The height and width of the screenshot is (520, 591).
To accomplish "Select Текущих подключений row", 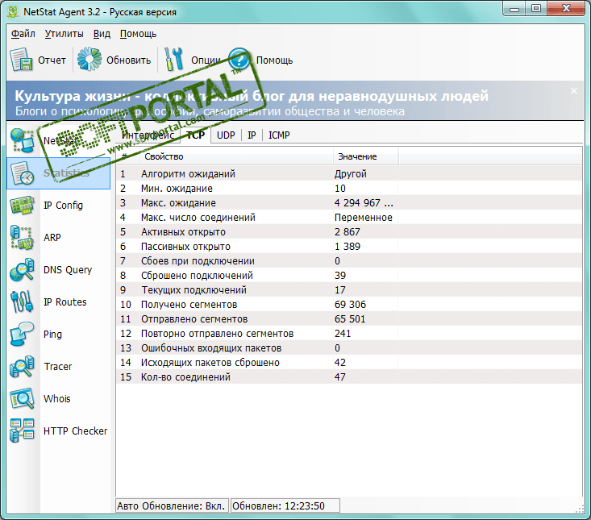I will pos(349,289).
